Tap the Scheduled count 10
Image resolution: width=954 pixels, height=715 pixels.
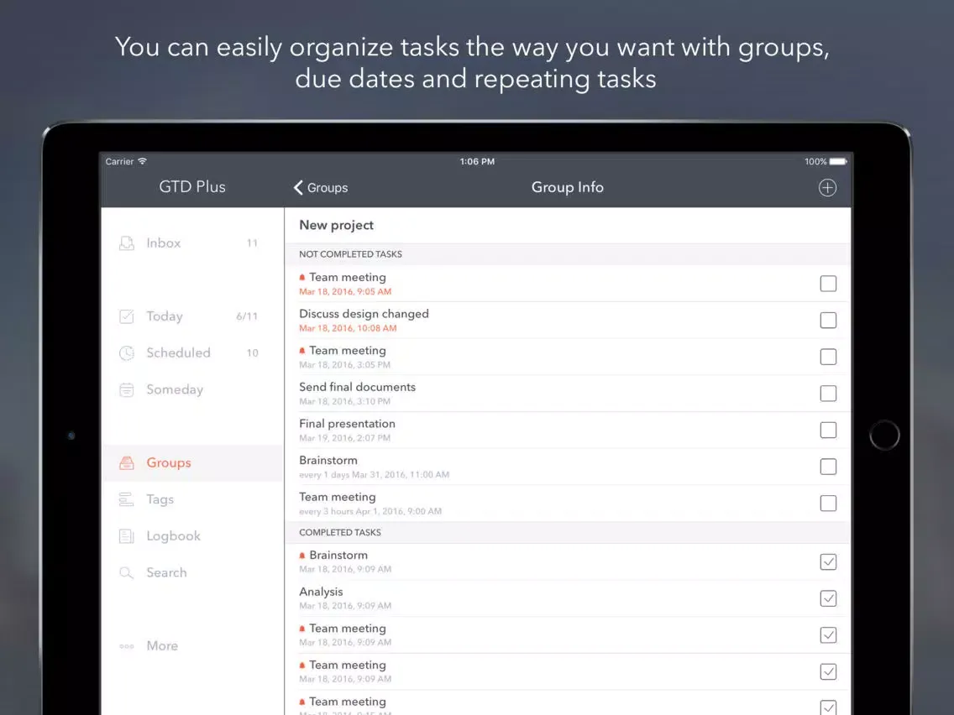pyautogui.click(x=253, y=352)
